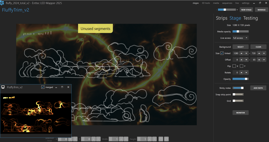Click the zoom plus icon beside the zoom slider
This screenshot has width=269, height=142.
237,10
